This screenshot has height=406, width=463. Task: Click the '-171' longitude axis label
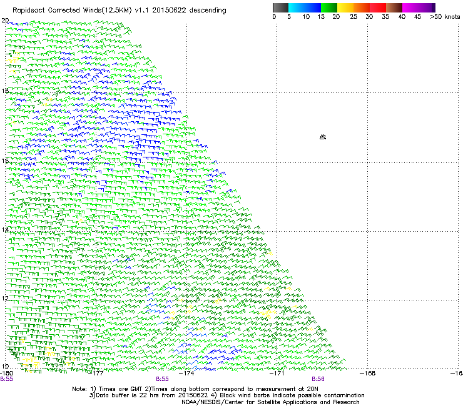click(277, 374)
